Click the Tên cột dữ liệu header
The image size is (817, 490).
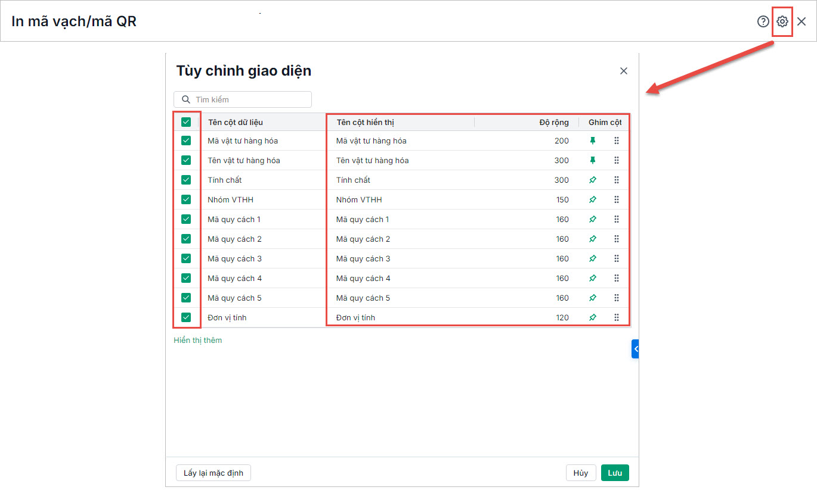pos(236,122)
